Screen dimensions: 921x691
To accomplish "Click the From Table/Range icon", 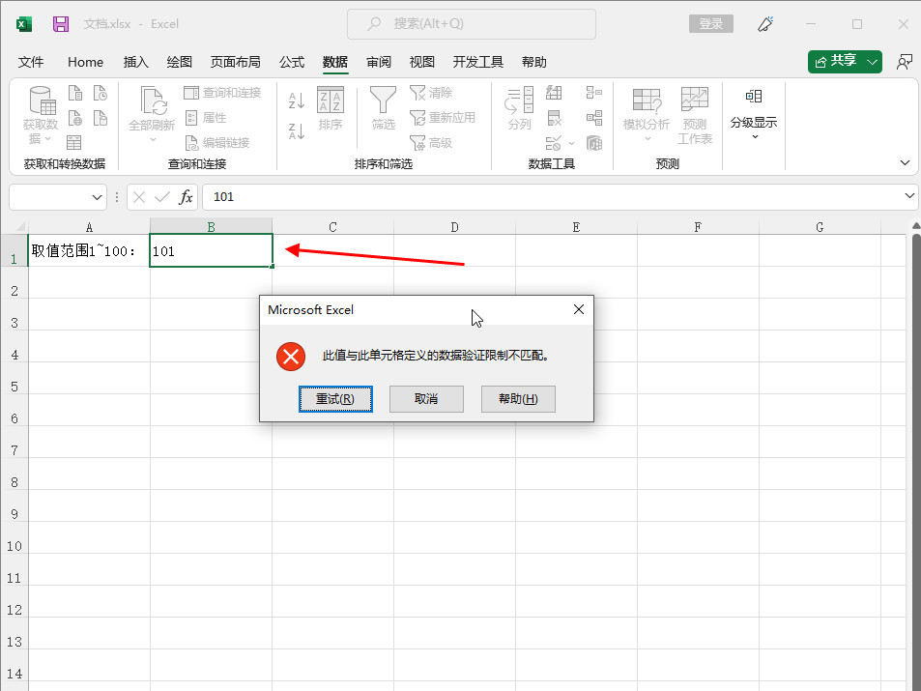I will click(74, 143).
